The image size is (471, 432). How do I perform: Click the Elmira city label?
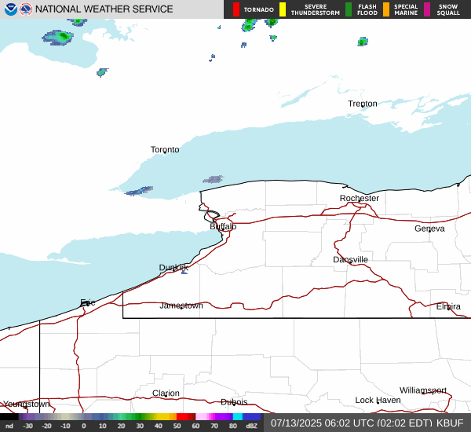(x=448, y=306)
